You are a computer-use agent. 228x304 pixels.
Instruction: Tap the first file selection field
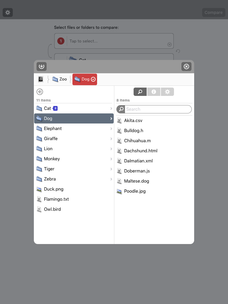click(x=114, y=41)
